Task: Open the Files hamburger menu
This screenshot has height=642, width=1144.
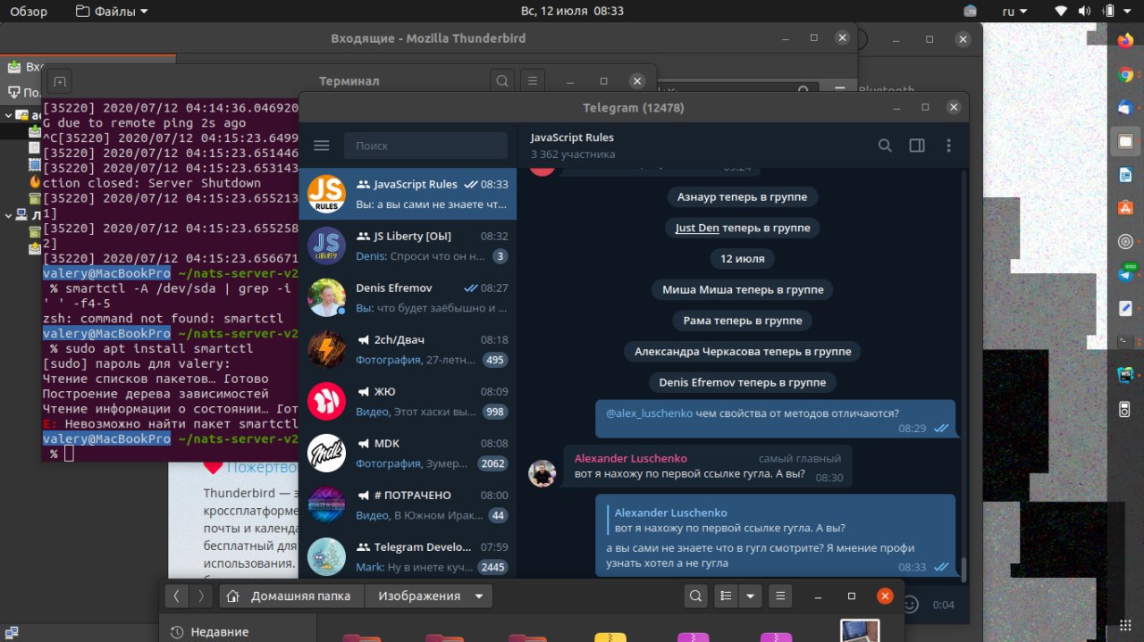Action: coord(780,596)
